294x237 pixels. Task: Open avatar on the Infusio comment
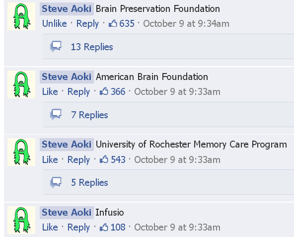pos(21,220)
